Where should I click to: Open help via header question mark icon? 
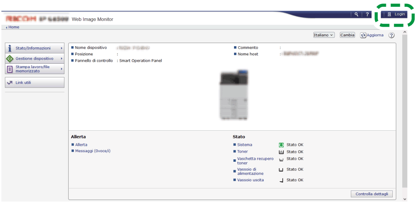367,14
